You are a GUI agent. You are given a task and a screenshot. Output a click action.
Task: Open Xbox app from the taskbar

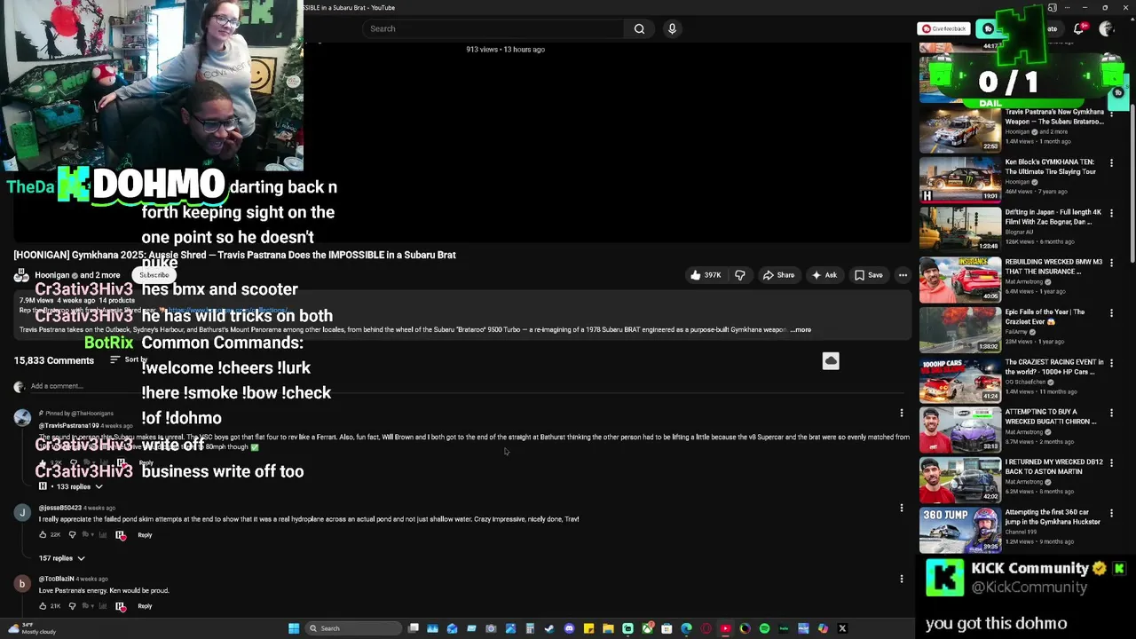point(647,628)
